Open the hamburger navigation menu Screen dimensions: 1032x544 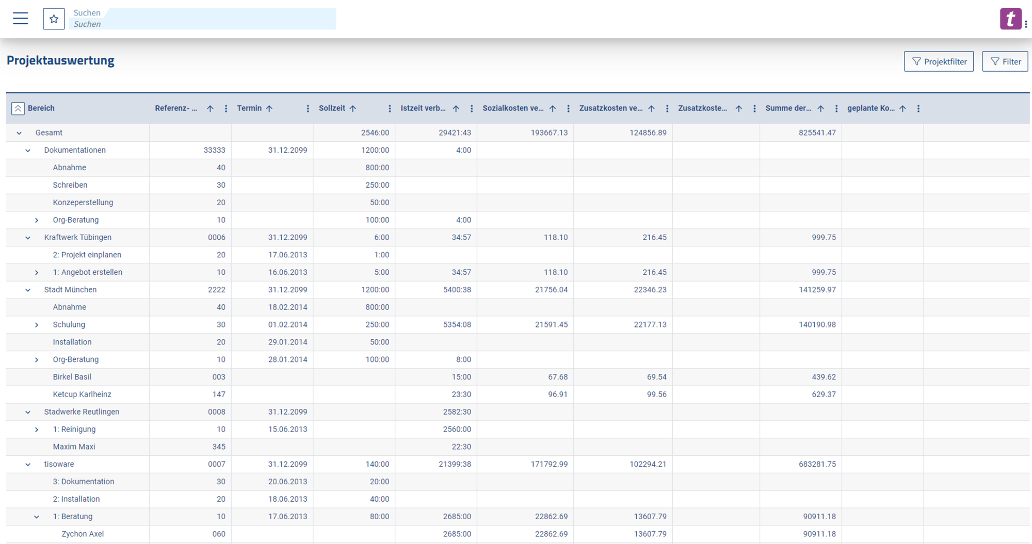click(x=21, y=18)
